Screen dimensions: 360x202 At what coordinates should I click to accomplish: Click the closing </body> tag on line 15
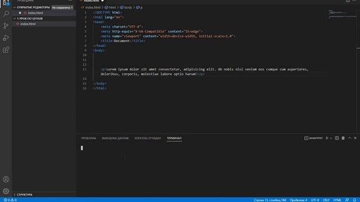click(x=100, y=84)
